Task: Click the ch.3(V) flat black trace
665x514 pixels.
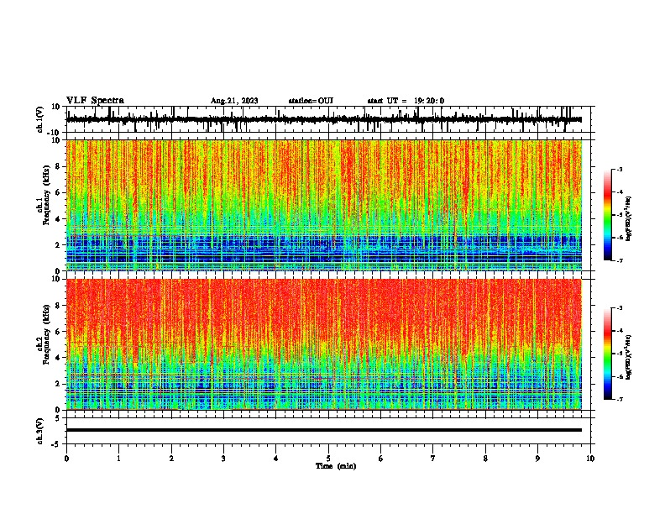Action: (324, 430)
